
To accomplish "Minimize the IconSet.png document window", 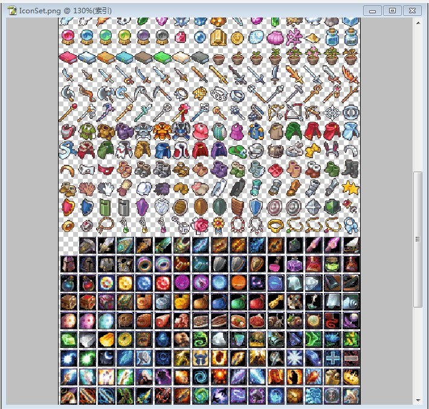I will point(372,11).
